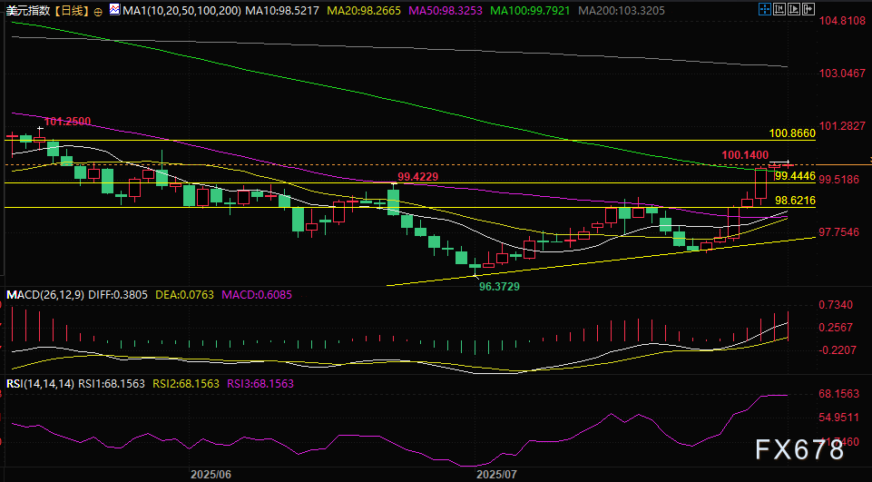Click the MA indicator chart icon
Screen dimensions: 872x482
point(113,11)
